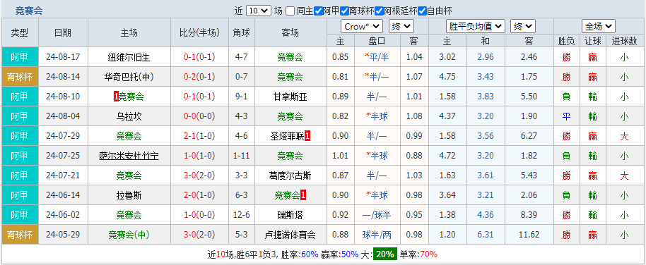Uncheck the 南球杯 filter checkbox
Viewport: 646px width, 265px height.
(x=344, y=11)
